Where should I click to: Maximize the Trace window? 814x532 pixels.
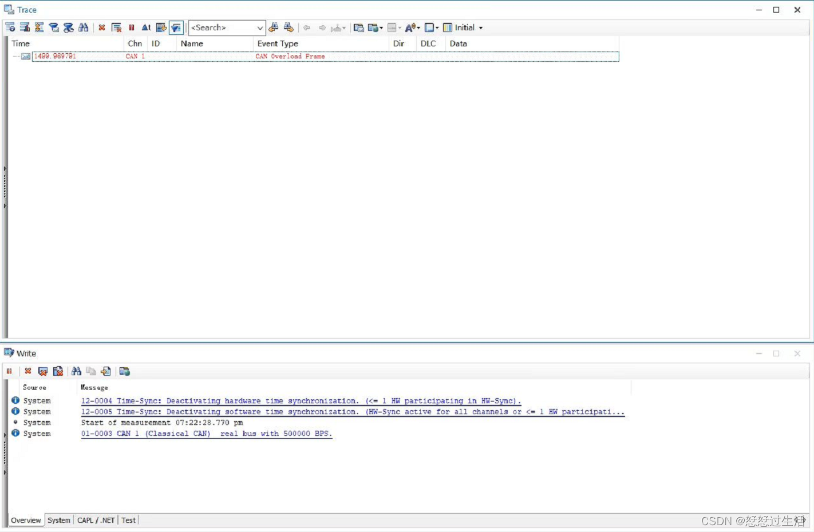(776, 10)
